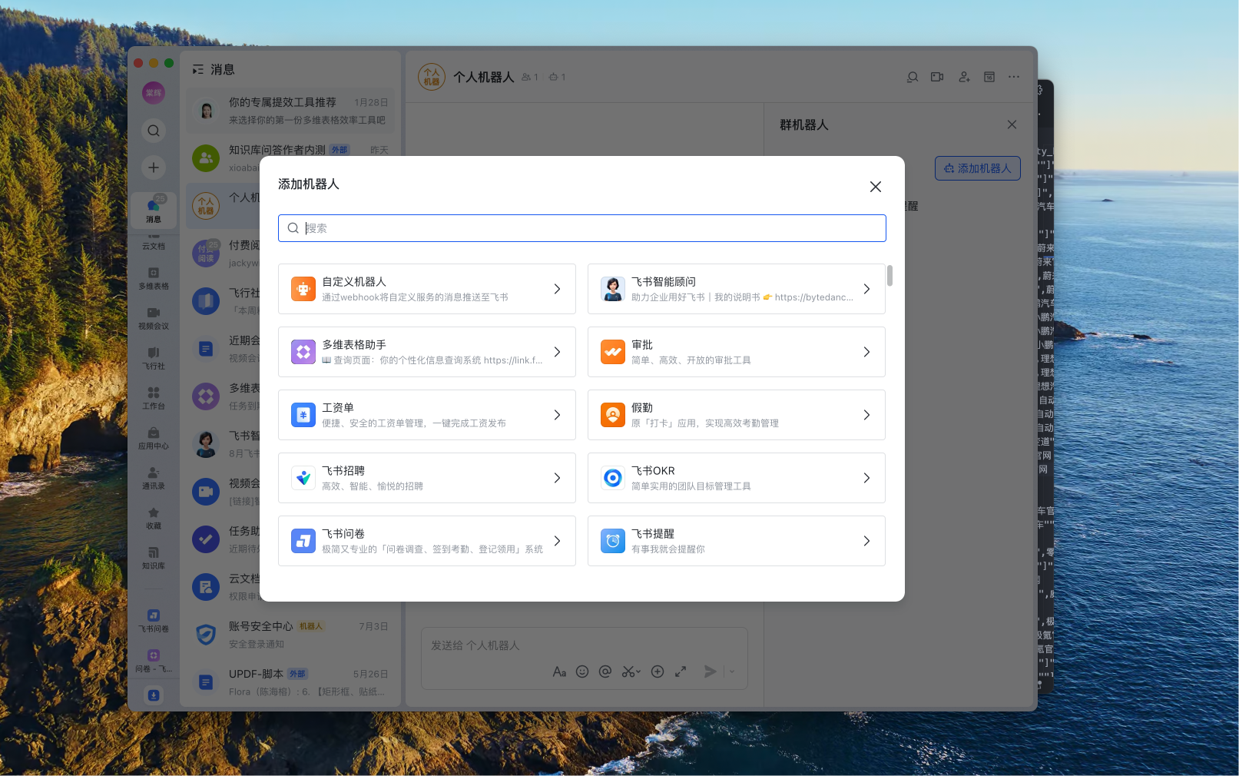Expand the composer to full editor
This screenshot has height=776, width=1239.
click(681, 672)
